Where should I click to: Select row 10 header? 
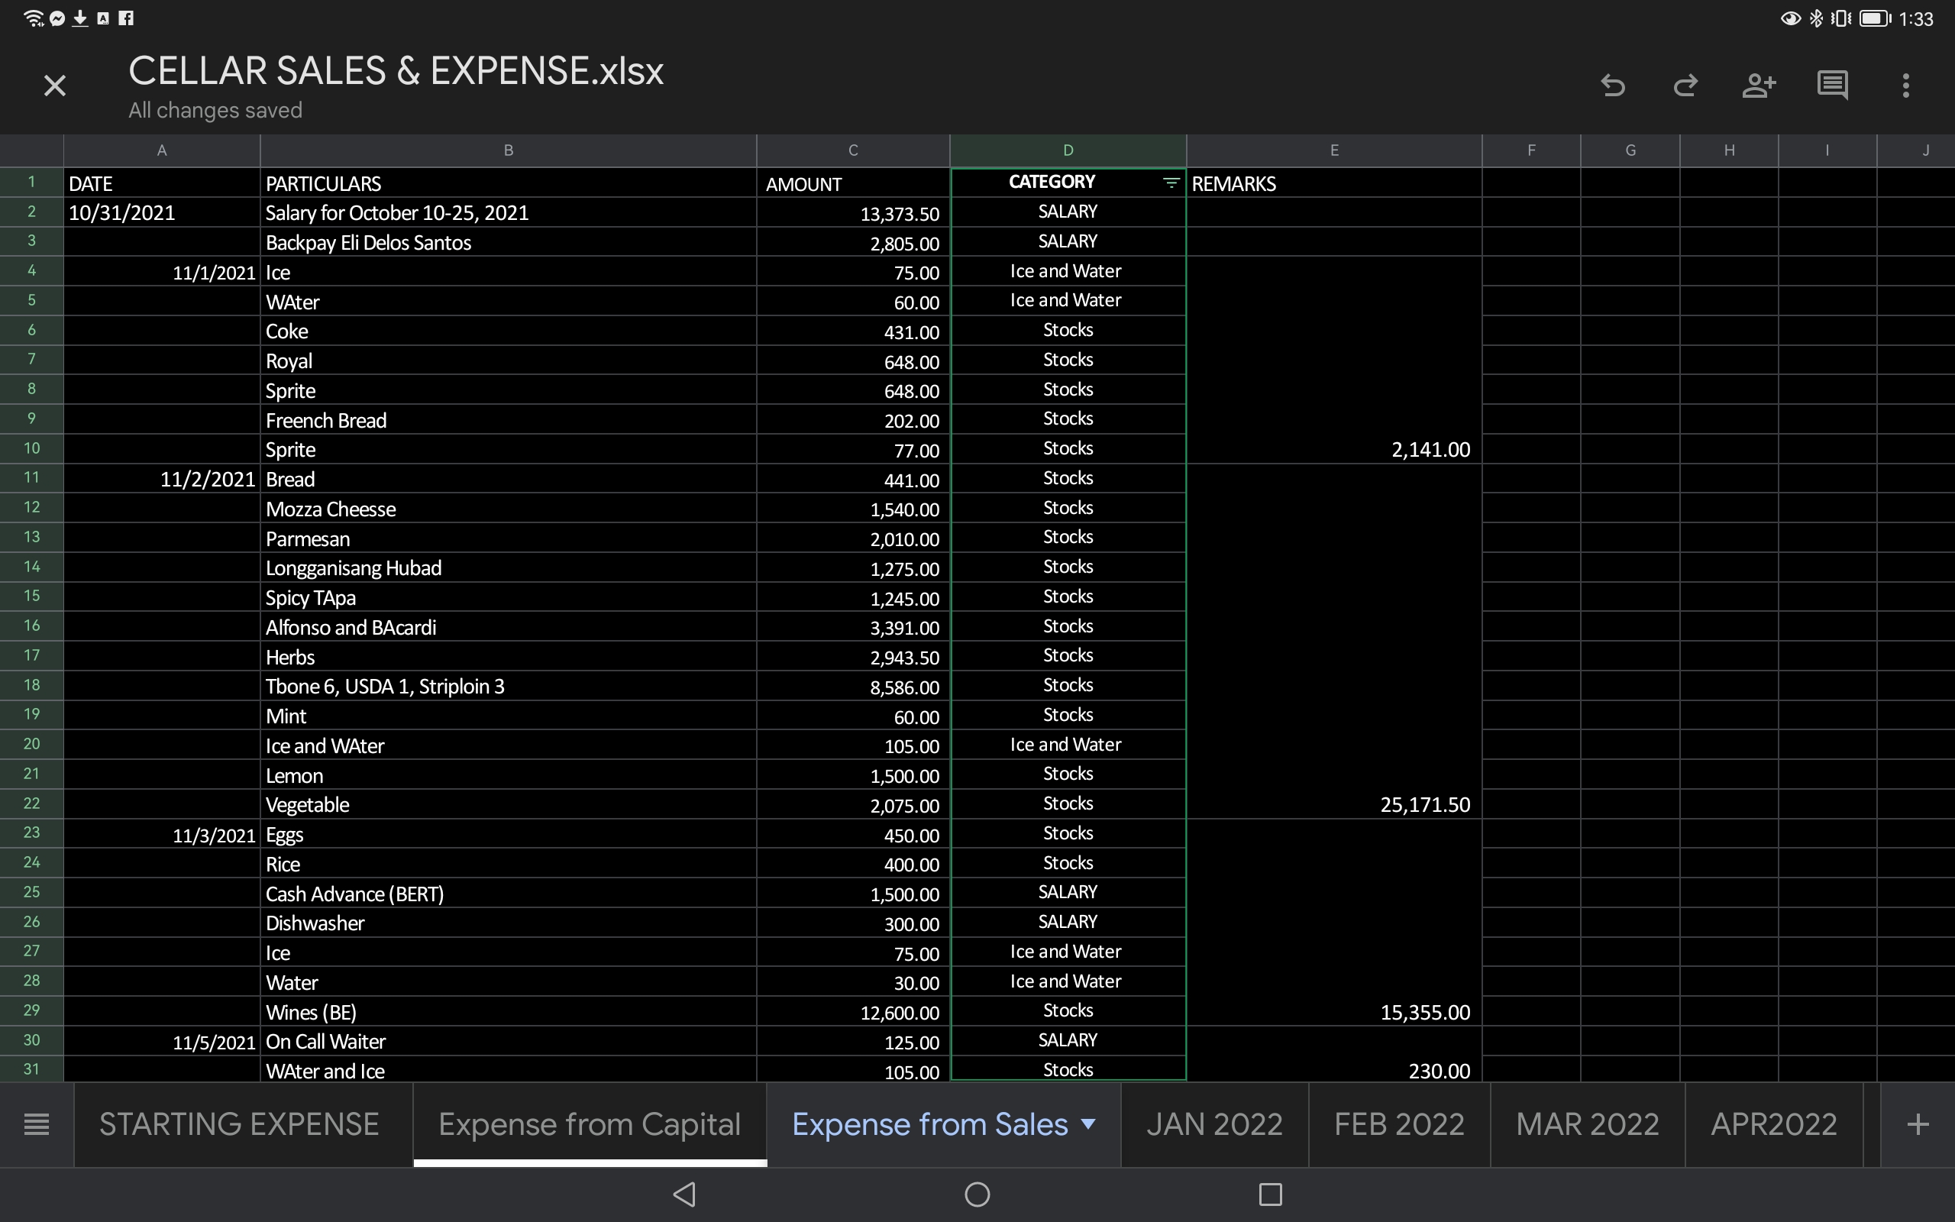tap(31, 448)
